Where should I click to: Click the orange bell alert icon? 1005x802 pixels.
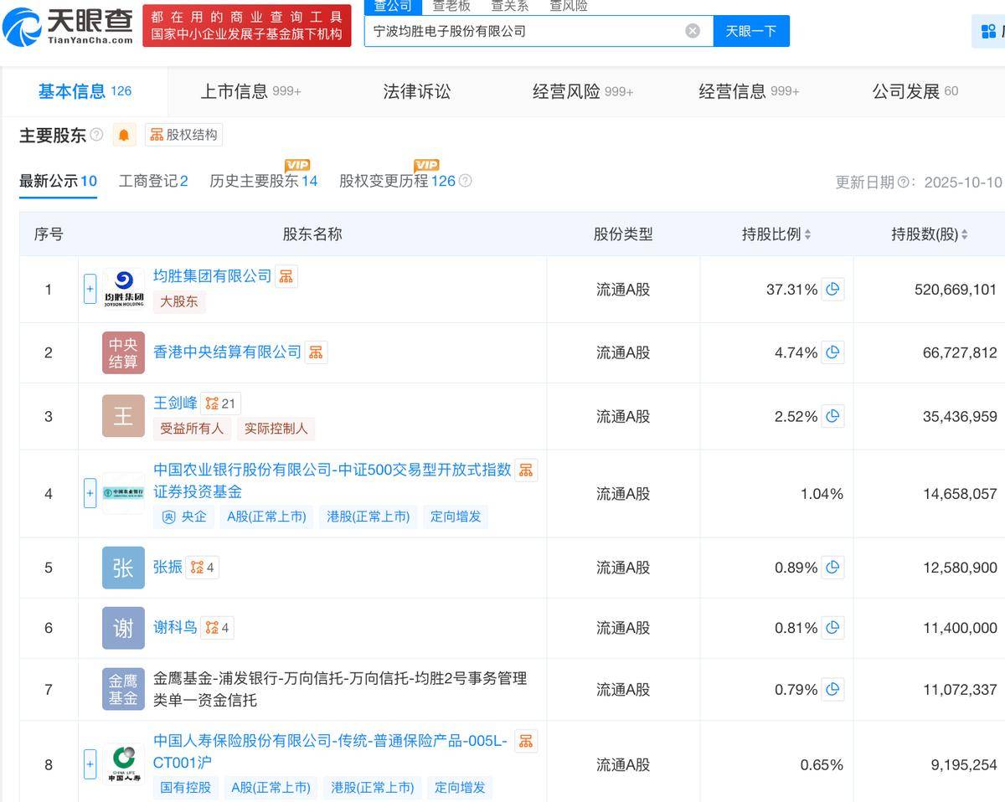pyautogui.click(x=124, y=135)
